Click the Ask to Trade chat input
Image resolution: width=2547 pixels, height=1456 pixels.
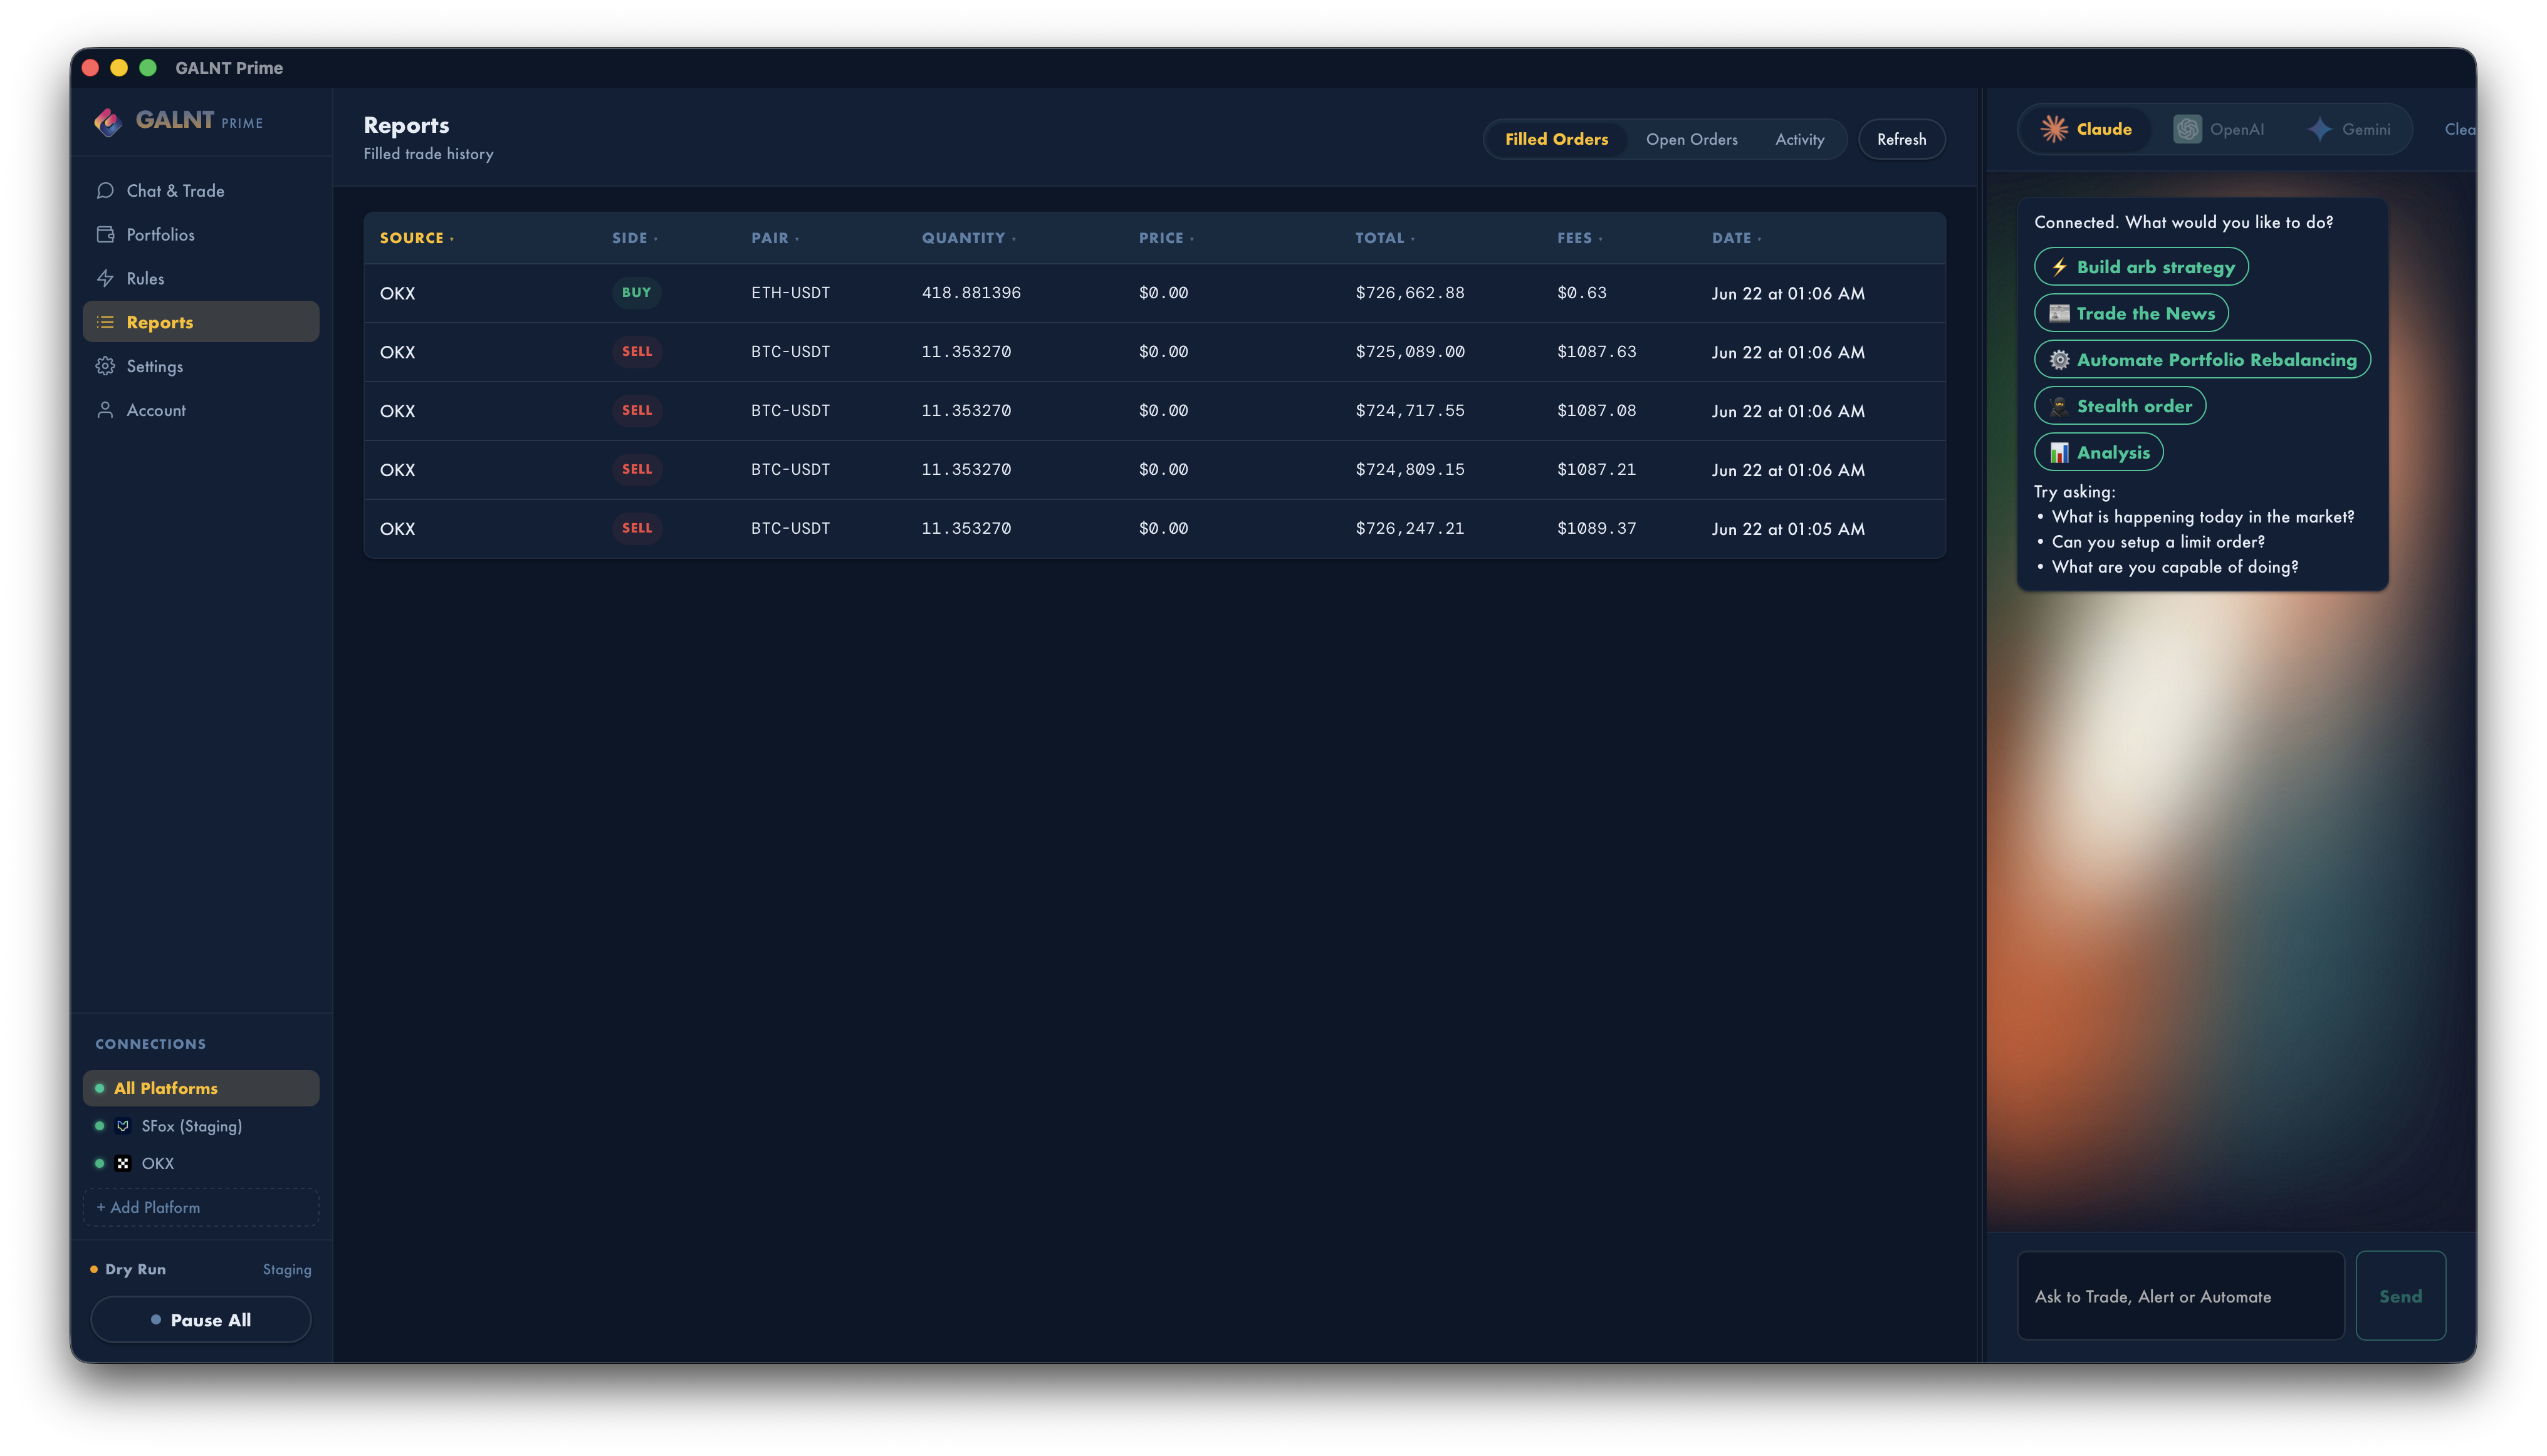coord(2181,1296)
